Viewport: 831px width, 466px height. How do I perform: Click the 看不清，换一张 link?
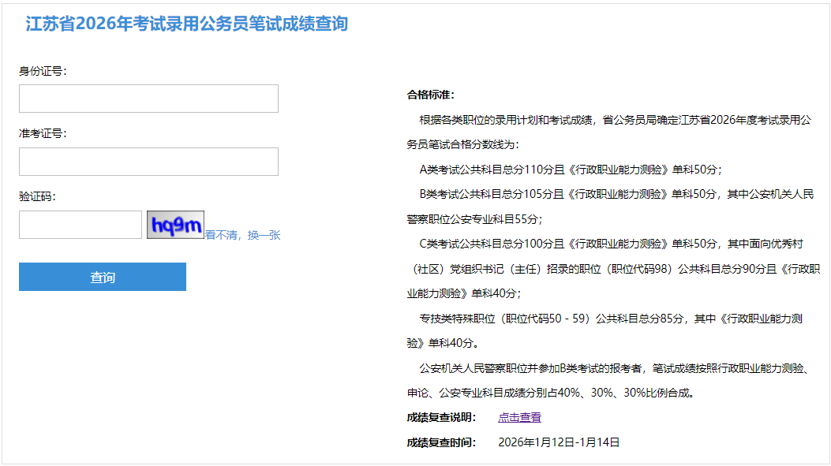coord(242,235)
